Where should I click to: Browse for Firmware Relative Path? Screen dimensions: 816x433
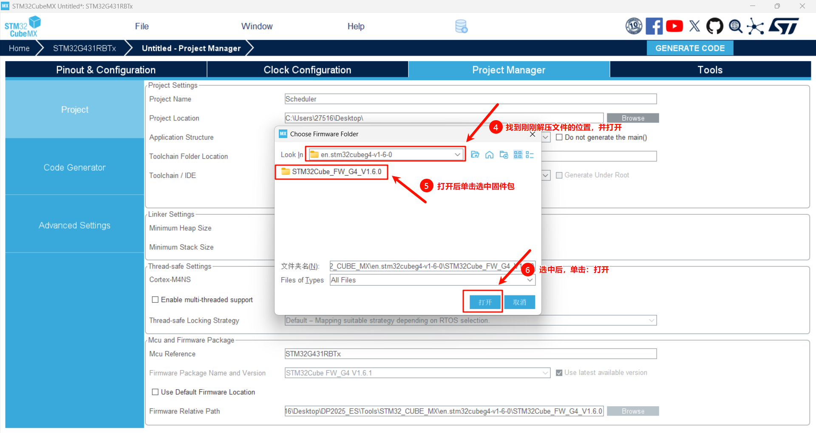point(633,411)
